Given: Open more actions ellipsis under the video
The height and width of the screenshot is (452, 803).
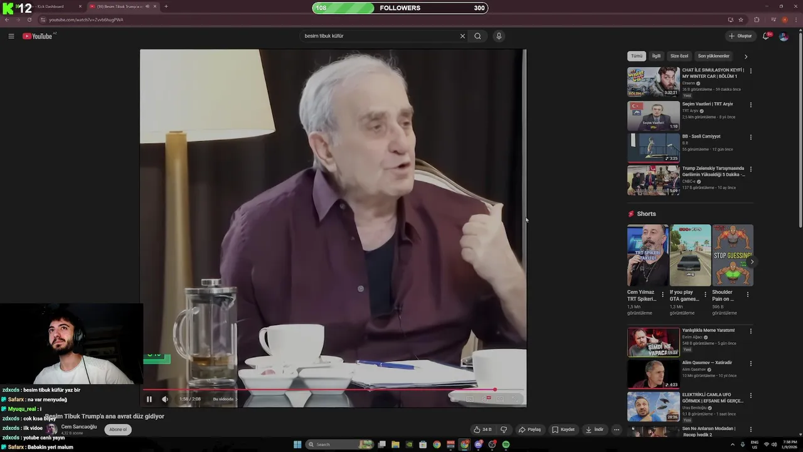Looking at the screenshot, I should coord(617,429).
